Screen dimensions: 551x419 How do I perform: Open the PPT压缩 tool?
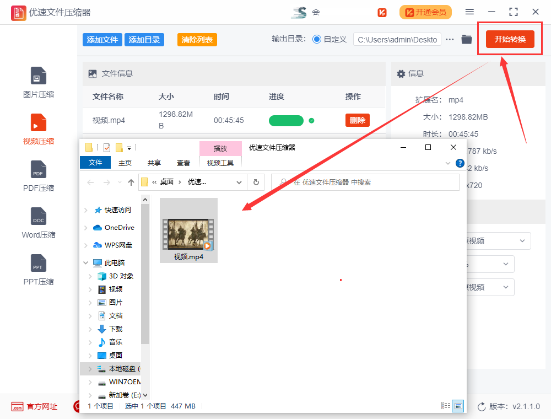coord(39,270)
